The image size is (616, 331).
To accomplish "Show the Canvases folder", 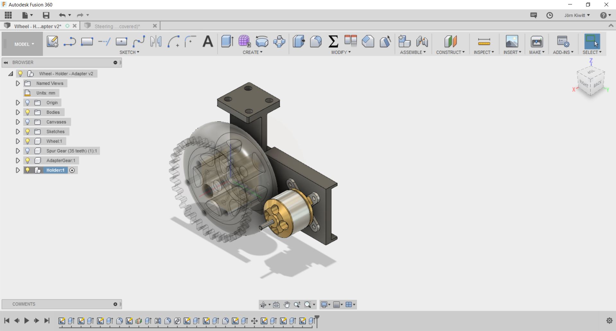I will [x=28, y=122].
